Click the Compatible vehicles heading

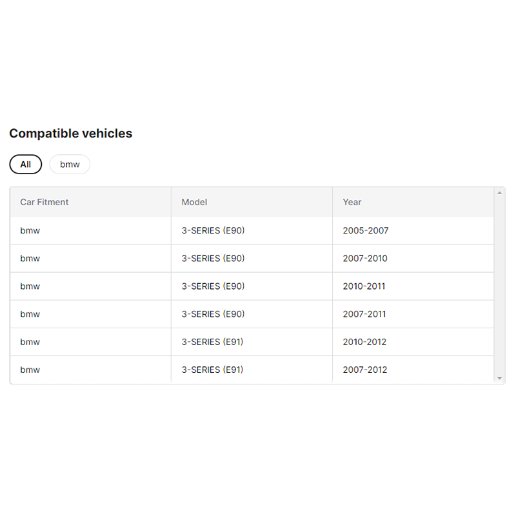71,134
